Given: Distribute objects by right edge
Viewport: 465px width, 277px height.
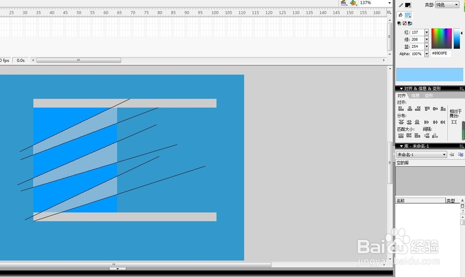Looking at the screenshot, I should [x=443, y=122].
